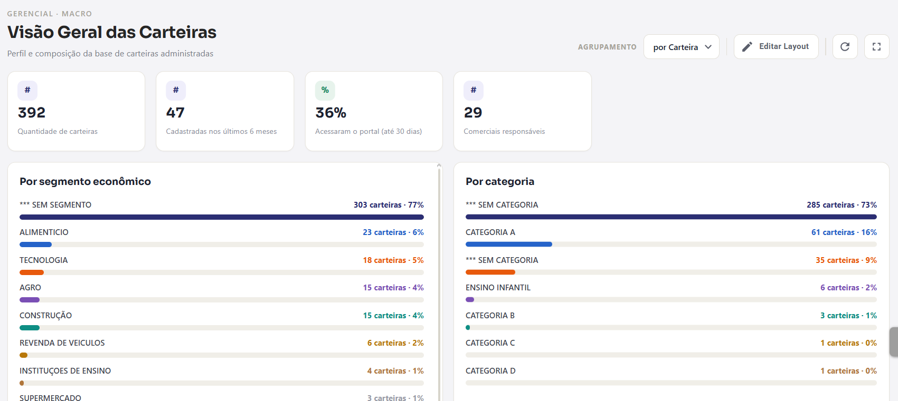This screenshot has width=898, height=401.
Task: Open the Quantidade de carteiras card
Action: coord(76,111)
